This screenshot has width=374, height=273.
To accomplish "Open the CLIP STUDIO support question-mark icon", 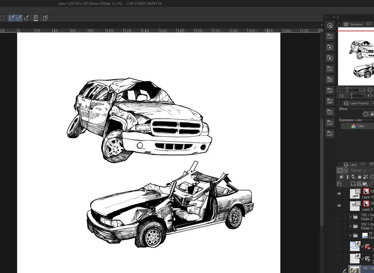I will coord(45,18).
